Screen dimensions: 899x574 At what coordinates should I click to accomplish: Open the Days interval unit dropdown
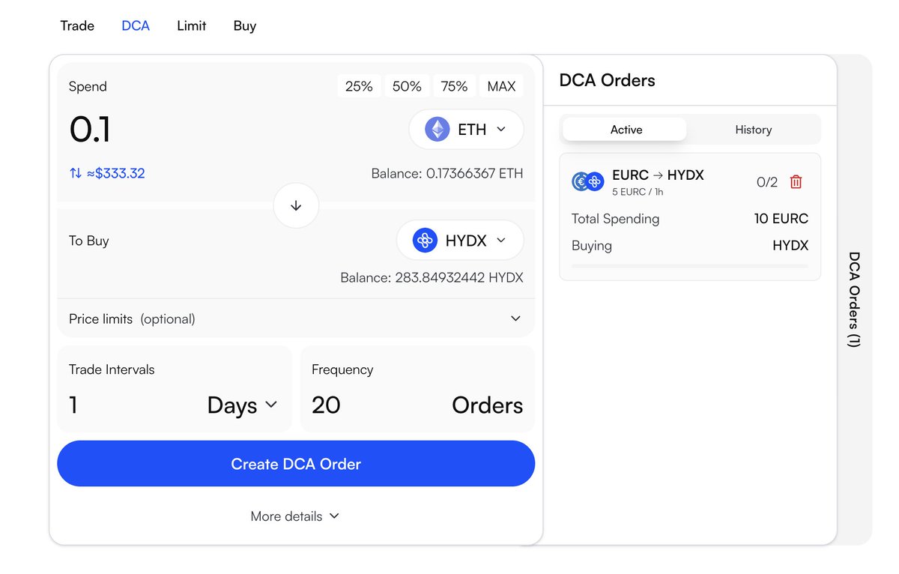click(243, 405)
